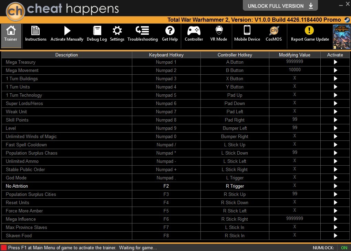The height and width of the screenshot is (251, 351).
Task: Select the God Mode description text
Action: coord(16,178)
